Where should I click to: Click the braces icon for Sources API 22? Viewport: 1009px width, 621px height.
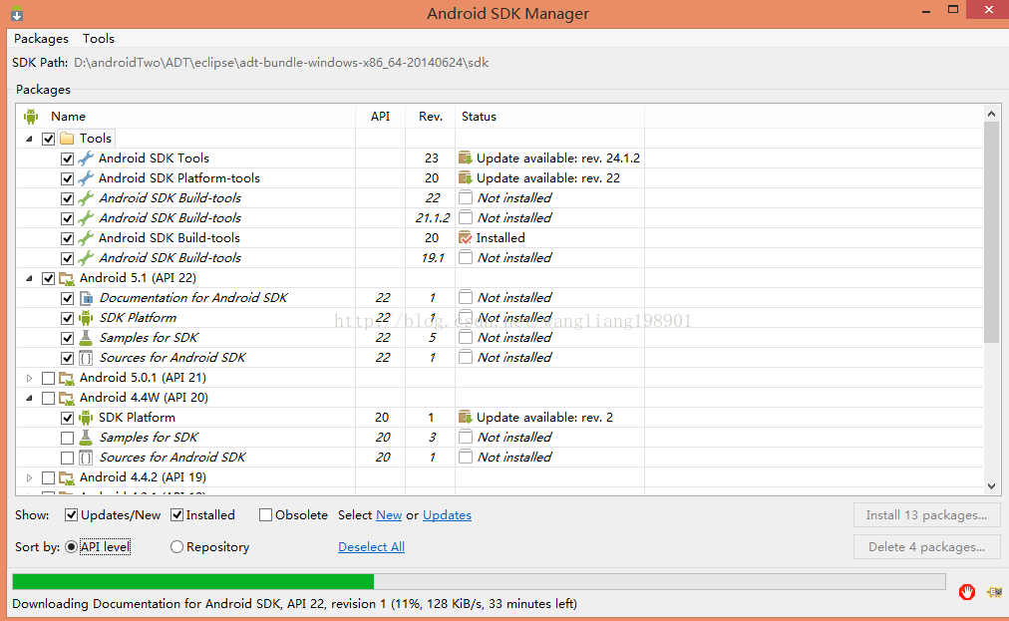point(86,358)
